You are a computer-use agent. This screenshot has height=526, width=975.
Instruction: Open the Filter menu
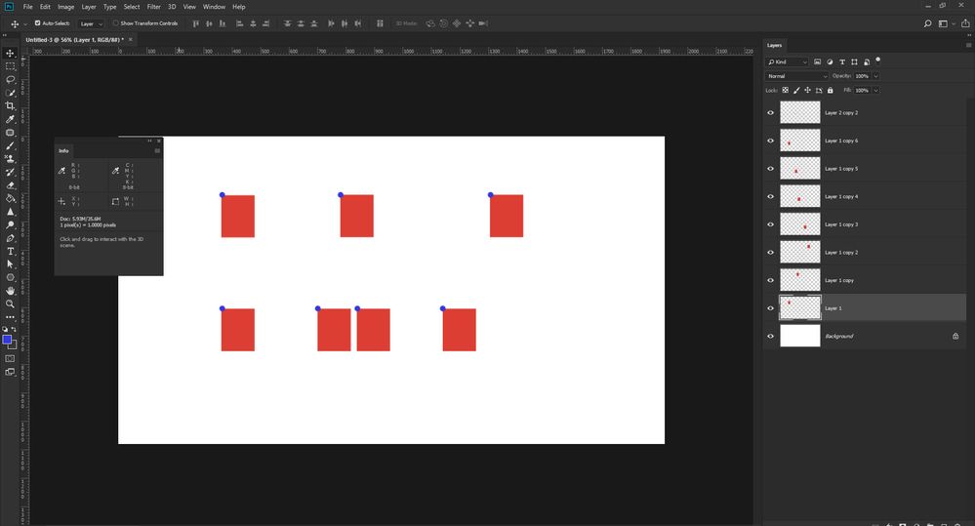pyautogui.click(x=153, y=7)
